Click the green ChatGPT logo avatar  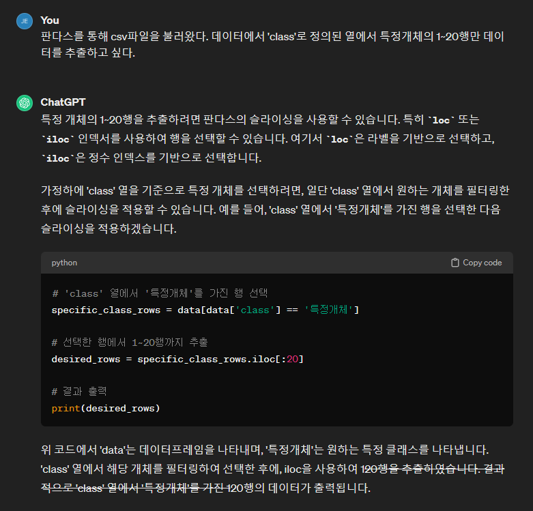point(25,103)
